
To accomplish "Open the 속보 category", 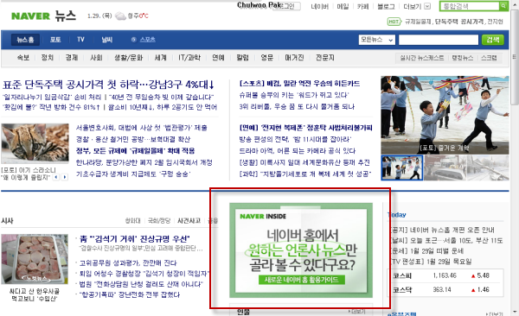I will 23,58.
